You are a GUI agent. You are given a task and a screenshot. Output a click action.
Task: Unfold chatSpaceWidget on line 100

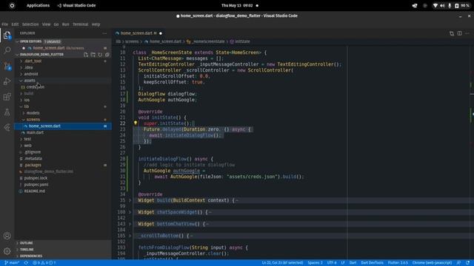(130, 212)
